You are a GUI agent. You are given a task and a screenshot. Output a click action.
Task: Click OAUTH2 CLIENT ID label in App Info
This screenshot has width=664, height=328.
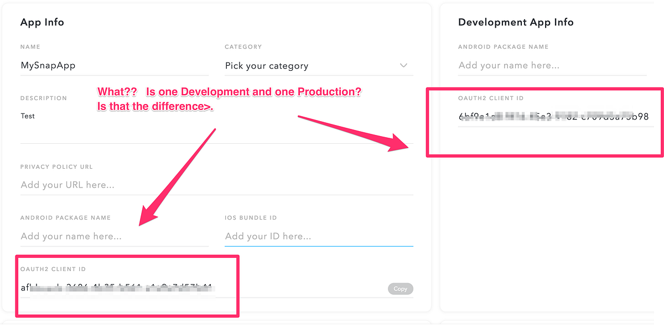(x=53, y=269)
